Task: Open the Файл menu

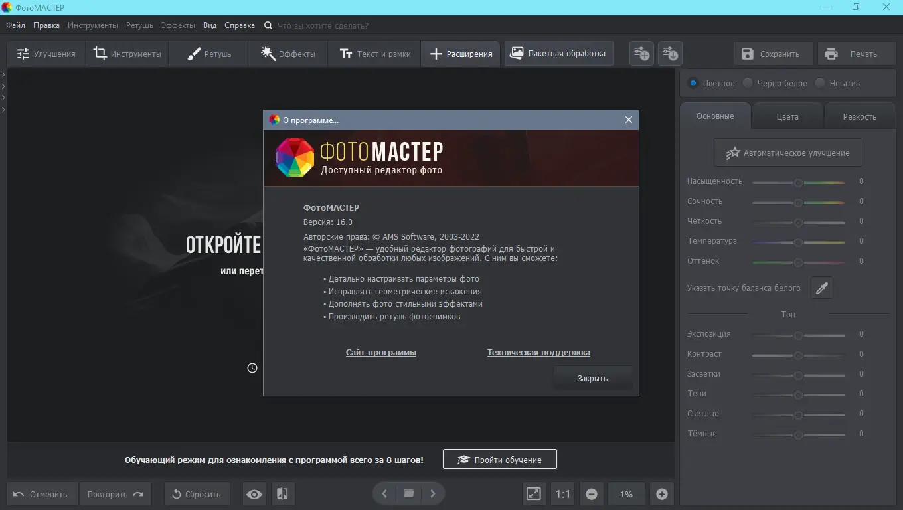Action: [x=16, y=25]
